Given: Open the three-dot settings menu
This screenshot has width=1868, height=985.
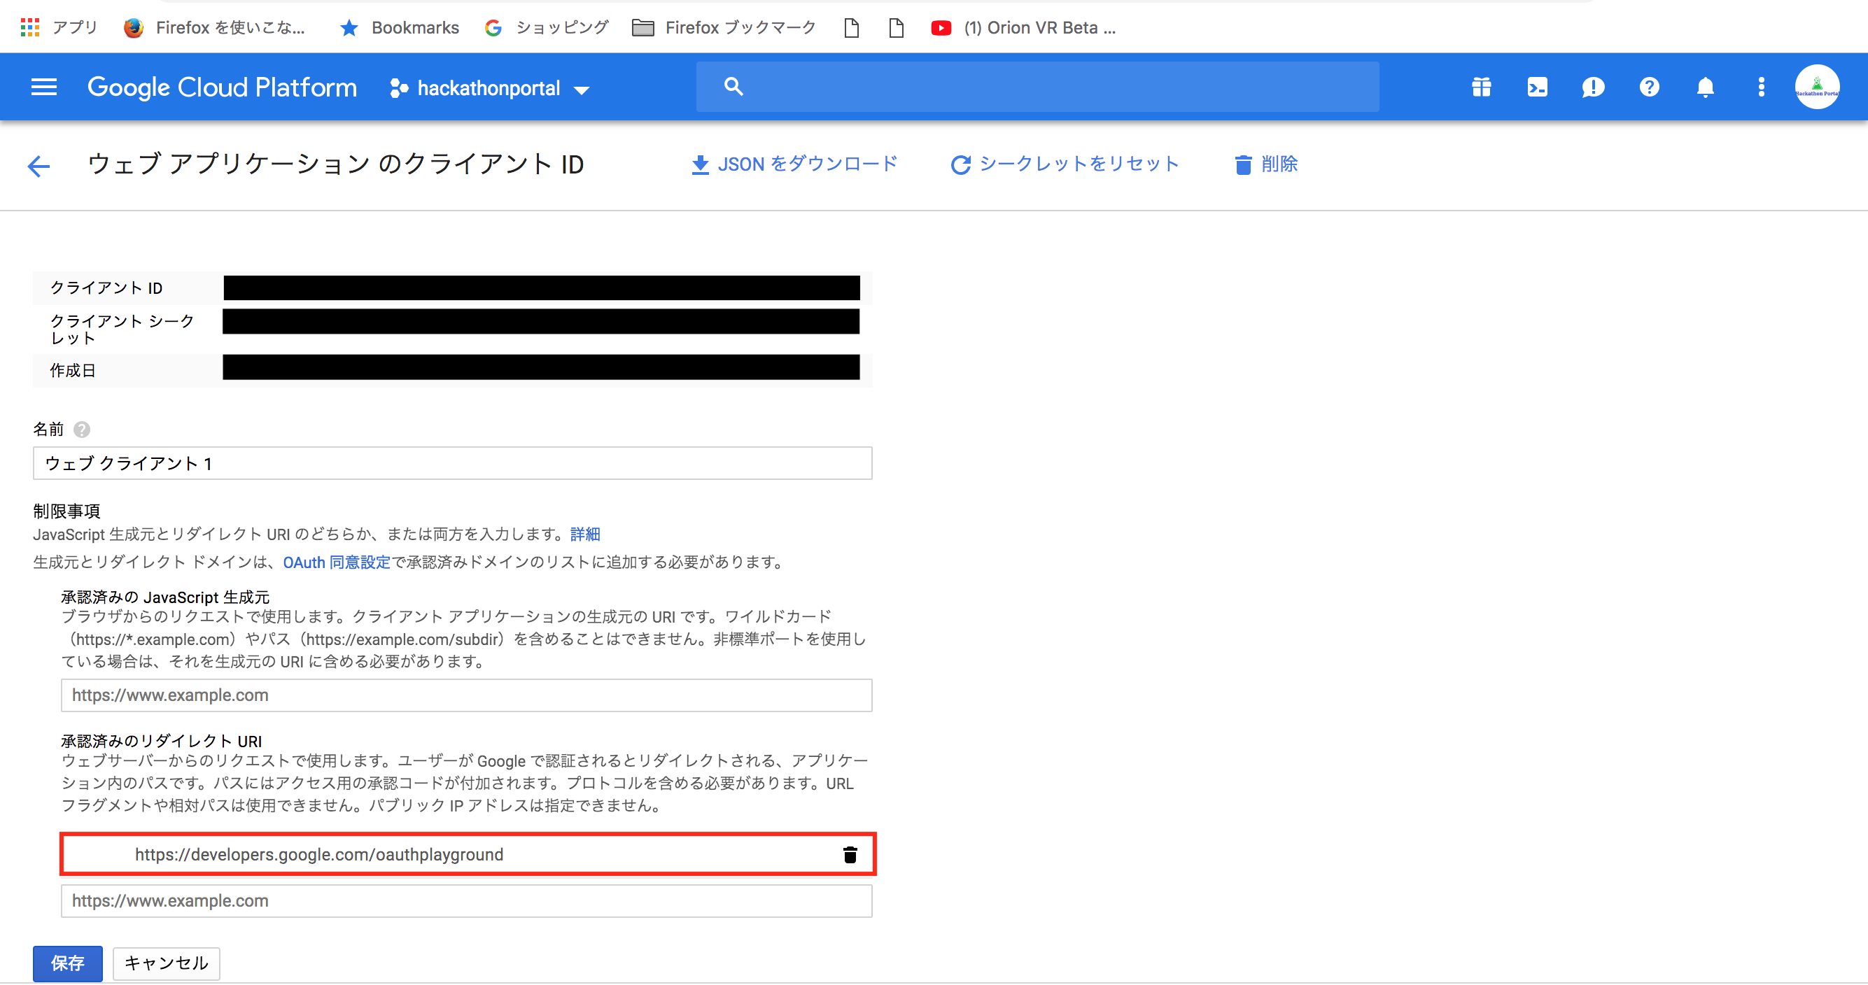Looking at the screenshot, I should tap(1761, 87).
